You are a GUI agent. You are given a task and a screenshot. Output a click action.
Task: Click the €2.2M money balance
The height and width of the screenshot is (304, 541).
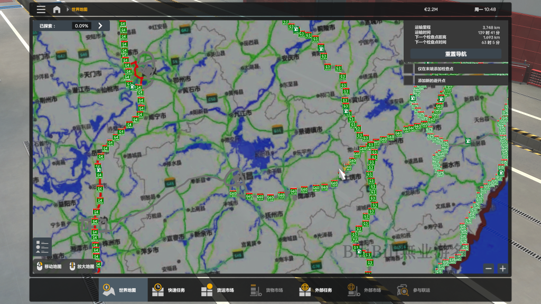433,9
